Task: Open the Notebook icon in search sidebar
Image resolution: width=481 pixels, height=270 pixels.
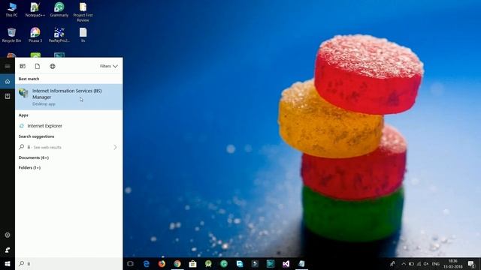Action: click(x=8, y=97)
